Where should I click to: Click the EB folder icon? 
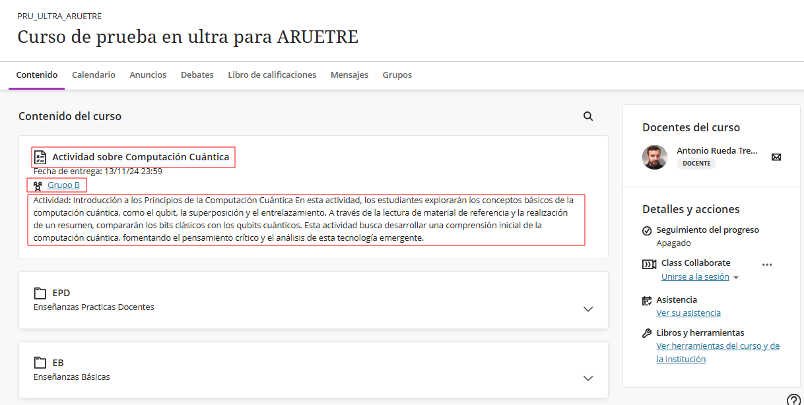pos(40,363)
